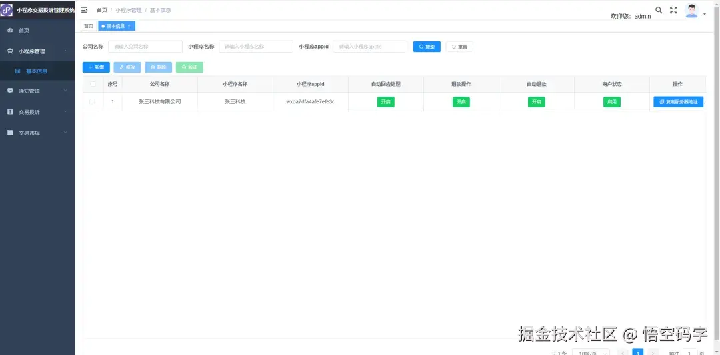Collapse the 小程序管理 menu chevron

point(65,51)
